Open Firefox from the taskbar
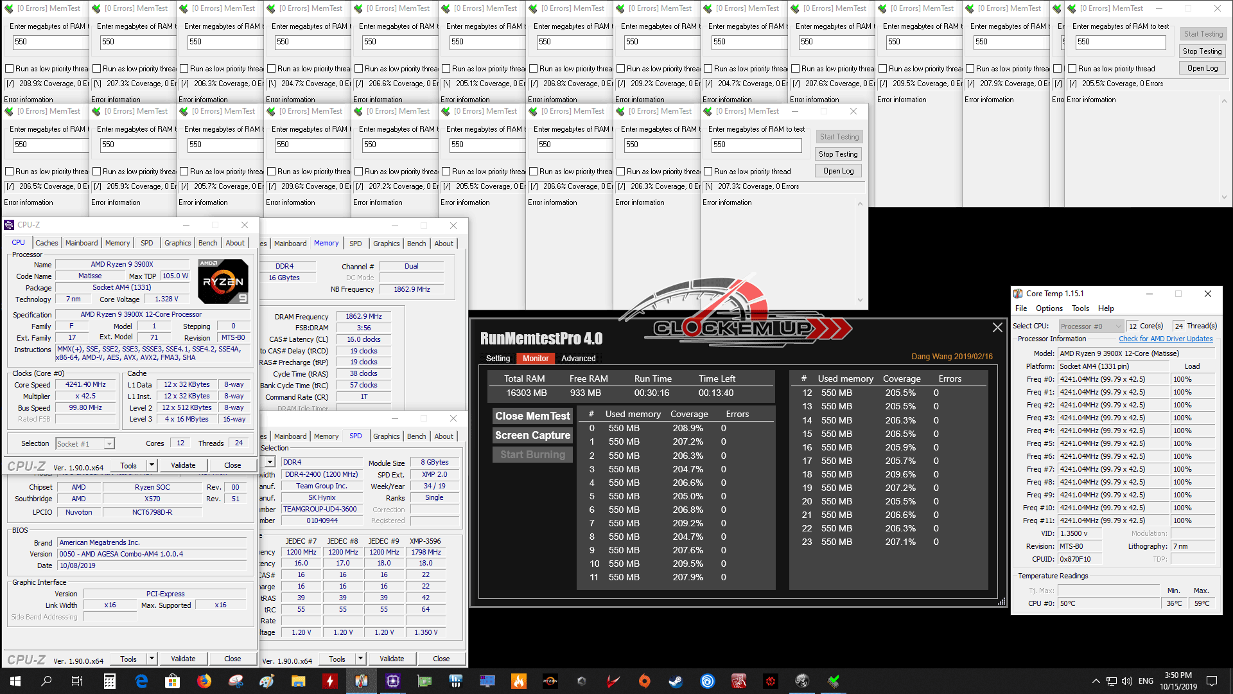This screenshot has width=1233, height=694. click(204, 681)
